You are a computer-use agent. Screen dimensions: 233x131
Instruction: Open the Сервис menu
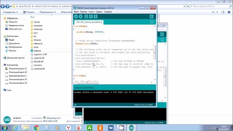click(x=99, y=12)
